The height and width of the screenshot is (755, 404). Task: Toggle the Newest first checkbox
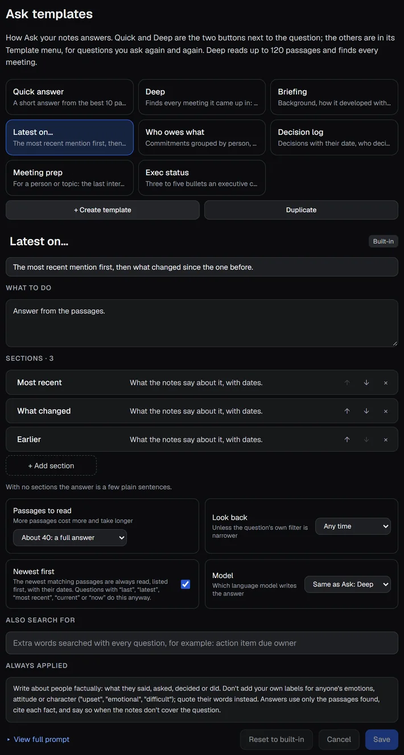click(x=185, y=584)
